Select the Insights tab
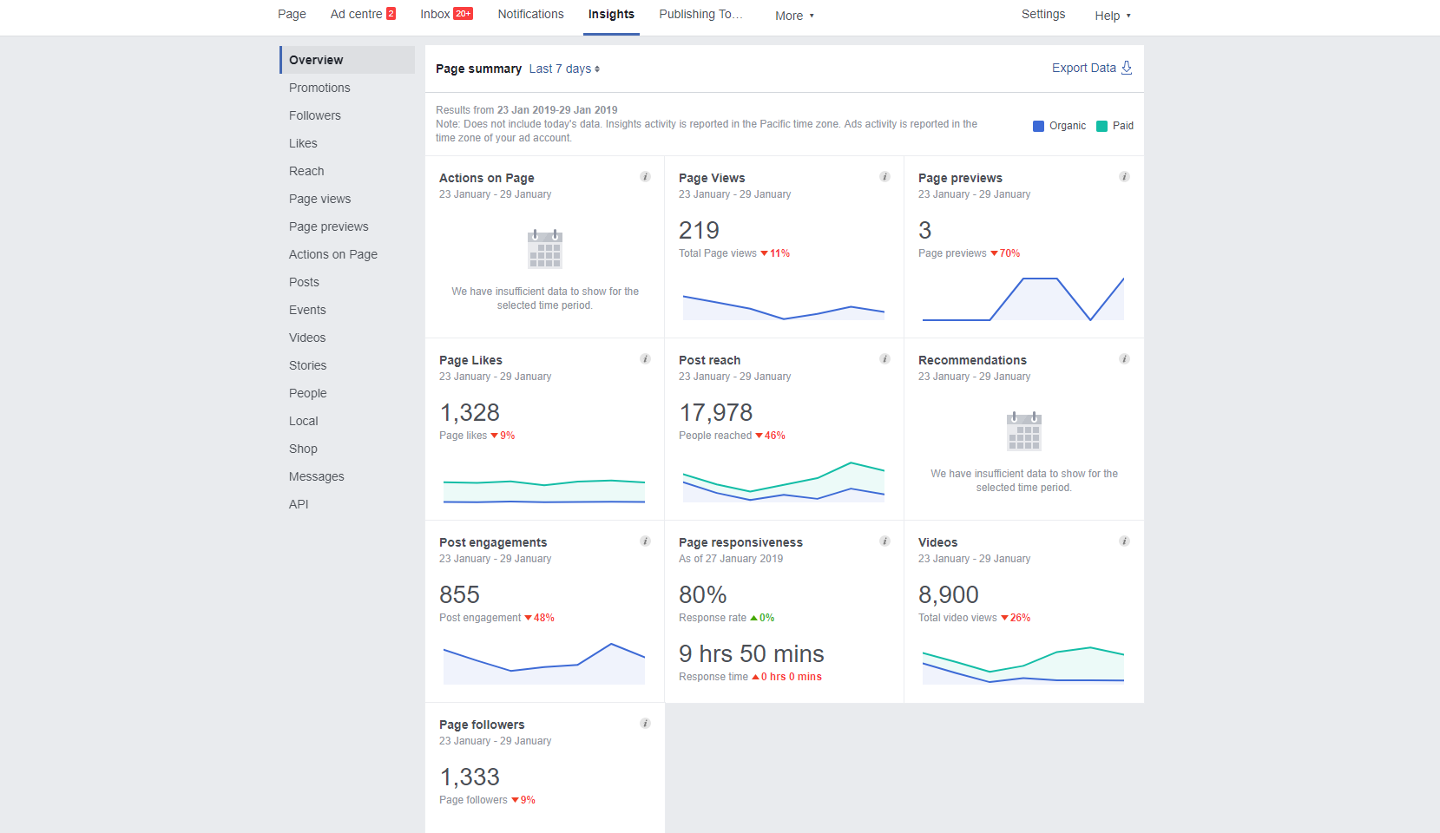The height and width of the screenshot is (833, 1440). [x=611, y=14]
